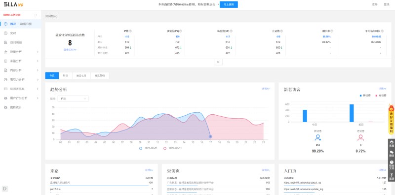Open 客服 customer service floating icon

click(392, 143)
